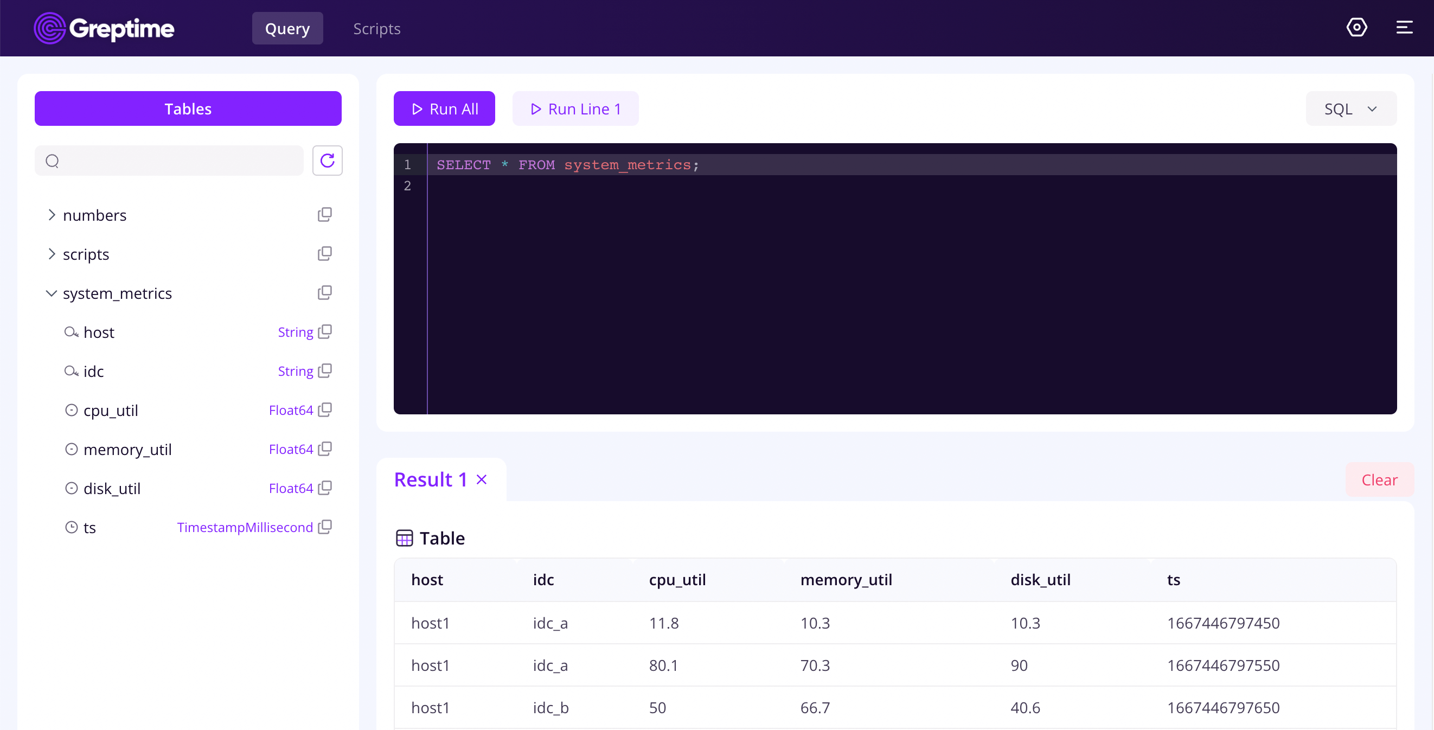Copy the host column name
The height and width of the screenshot is (730, 1434).
[325, 331]
